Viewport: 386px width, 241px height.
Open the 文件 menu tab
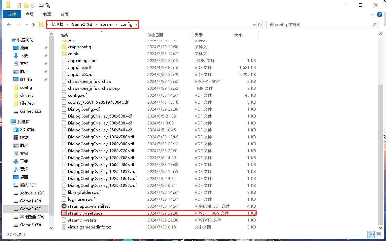click(12, 14)
